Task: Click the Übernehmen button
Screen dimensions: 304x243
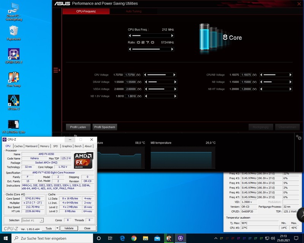Action: [287, 127]
